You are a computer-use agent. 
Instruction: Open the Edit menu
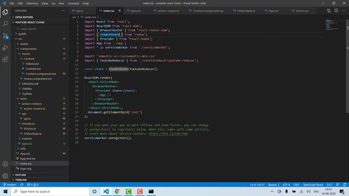[x=20, y=3]
